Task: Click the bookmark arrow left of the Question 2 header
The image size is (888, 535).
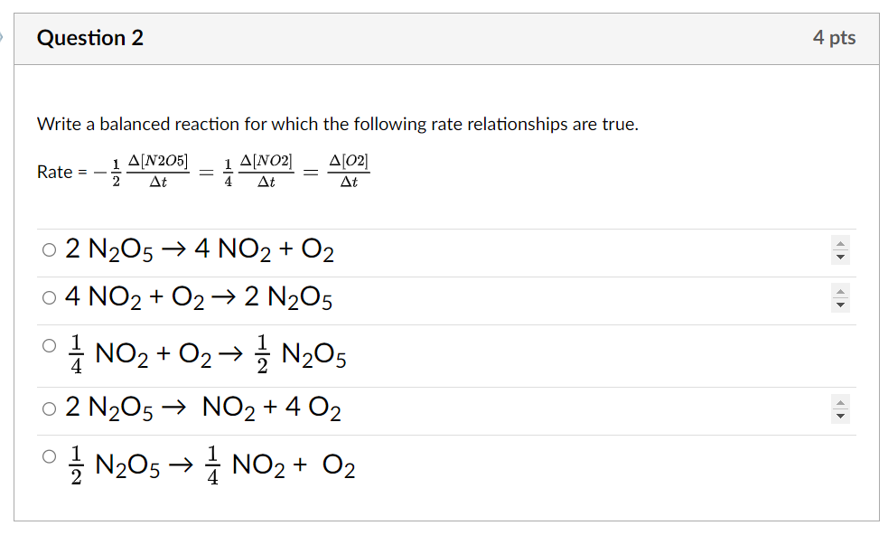Action: pos(2,37)
